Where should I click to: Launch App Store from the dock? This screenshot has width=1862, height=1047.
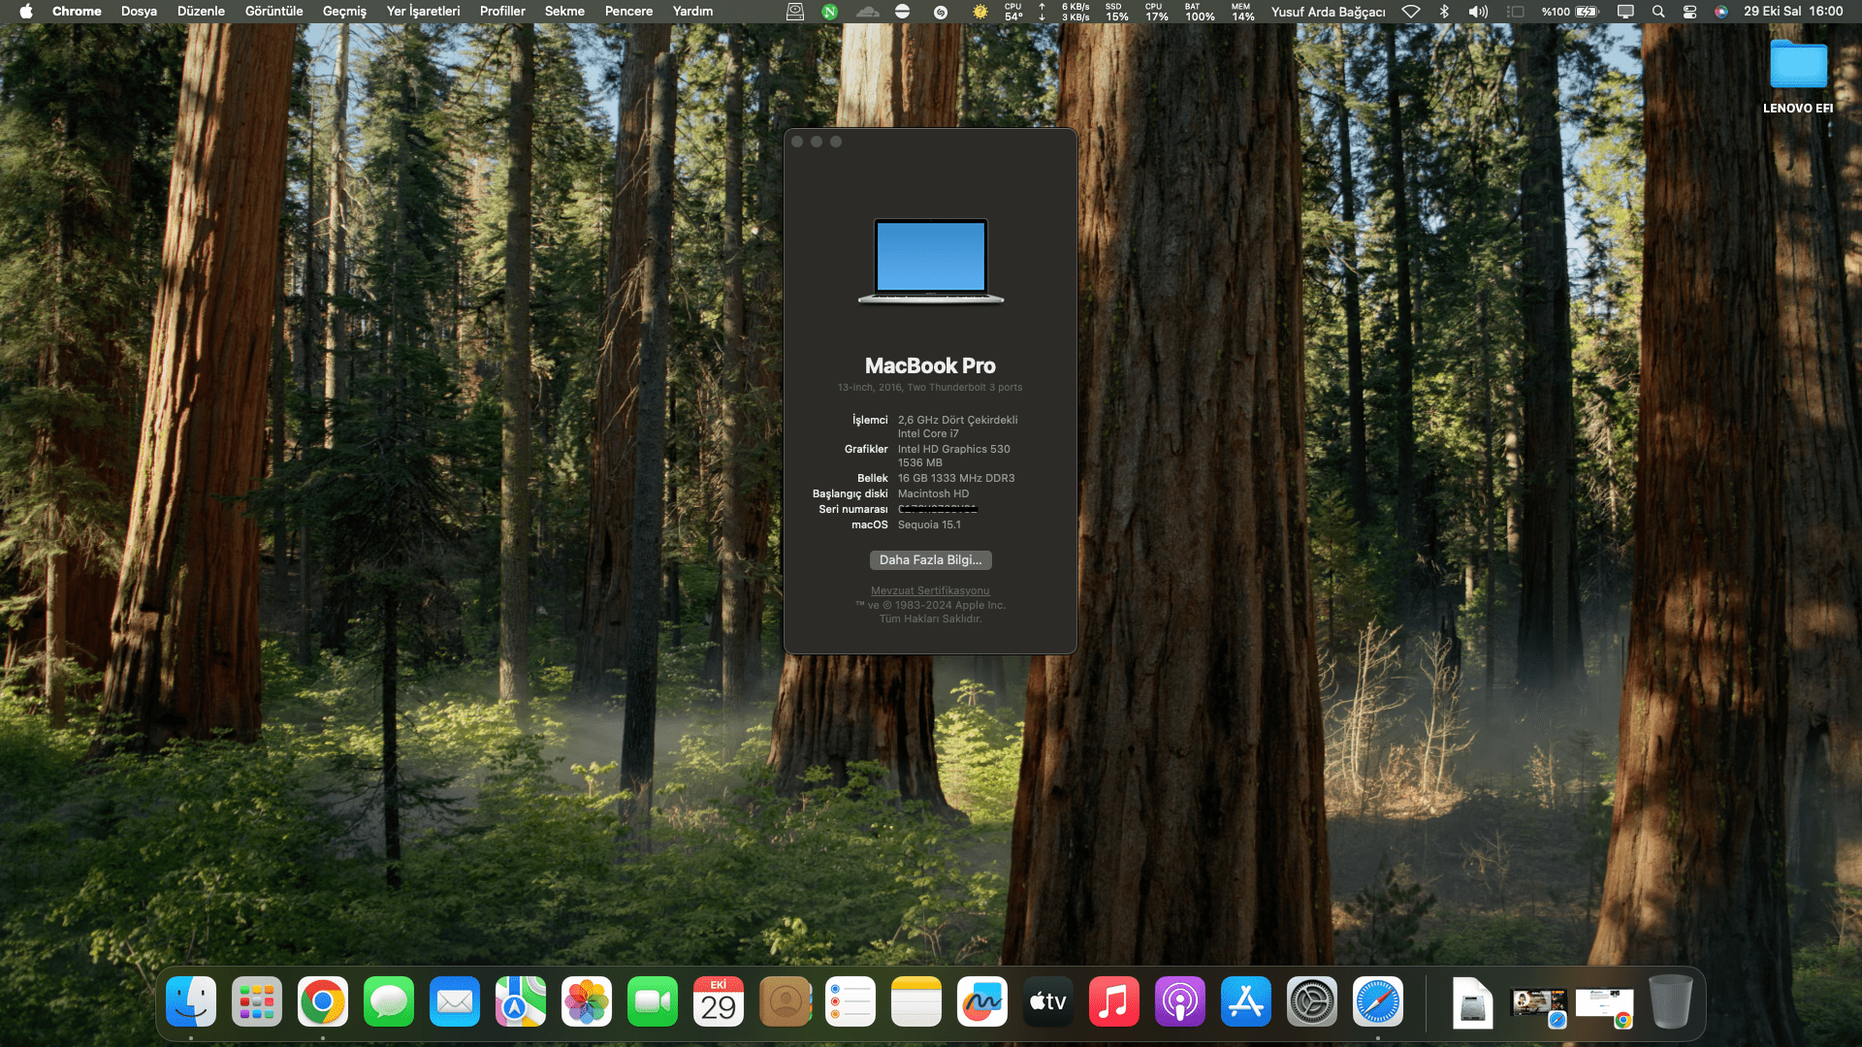[x=1246, y=1001]
